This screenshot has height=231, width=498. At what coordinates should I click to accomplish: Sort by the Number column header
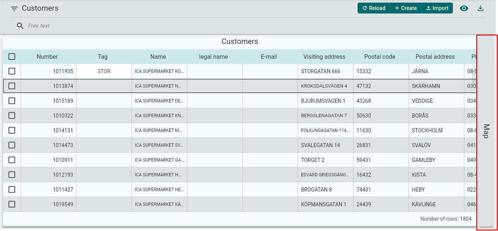(47, 57)
